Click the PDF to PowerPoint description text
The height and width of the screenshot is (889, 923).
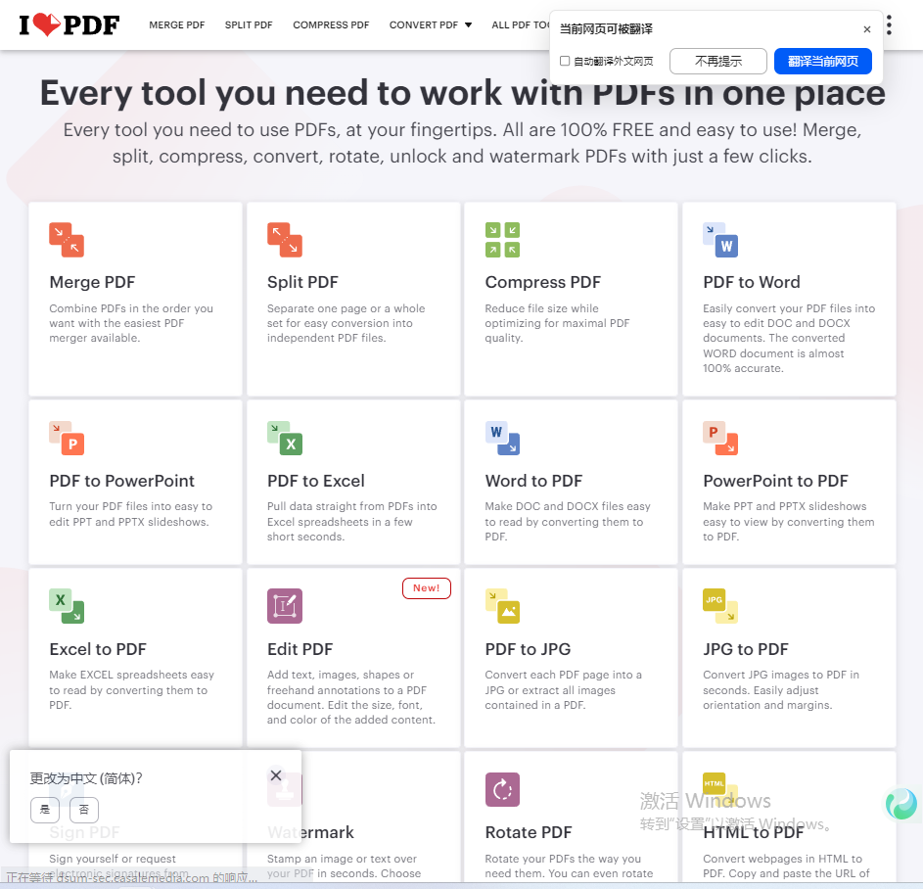[x=131, y=514]
